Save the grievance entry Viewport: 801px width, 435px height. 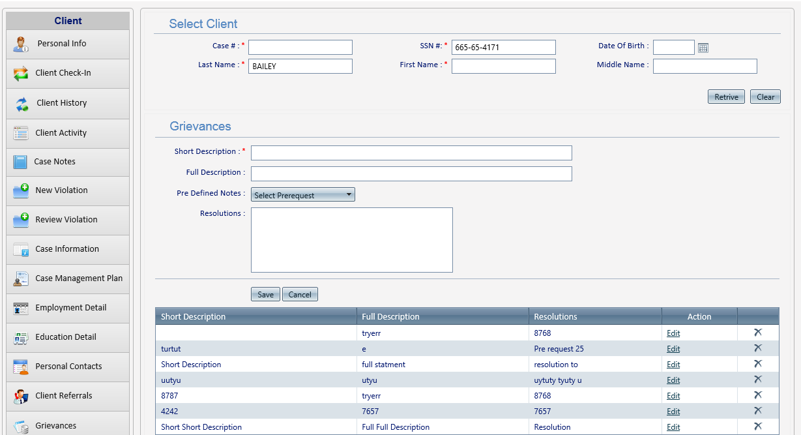(x=266, y=295)
